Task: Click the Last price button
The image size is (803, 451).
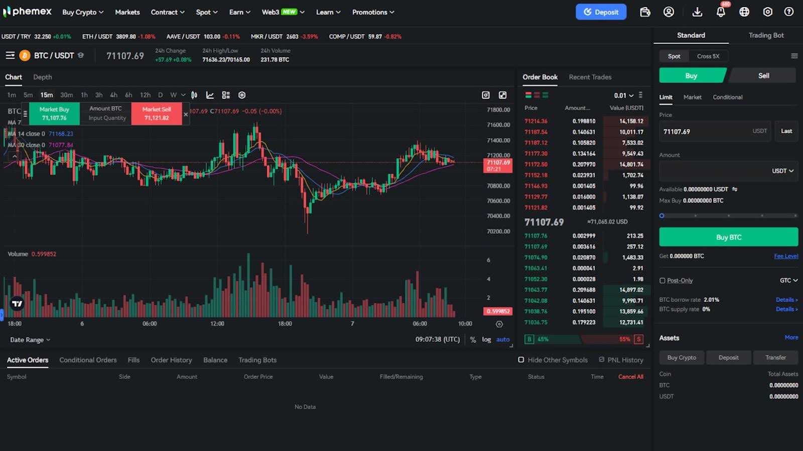Action: (786, 131)
